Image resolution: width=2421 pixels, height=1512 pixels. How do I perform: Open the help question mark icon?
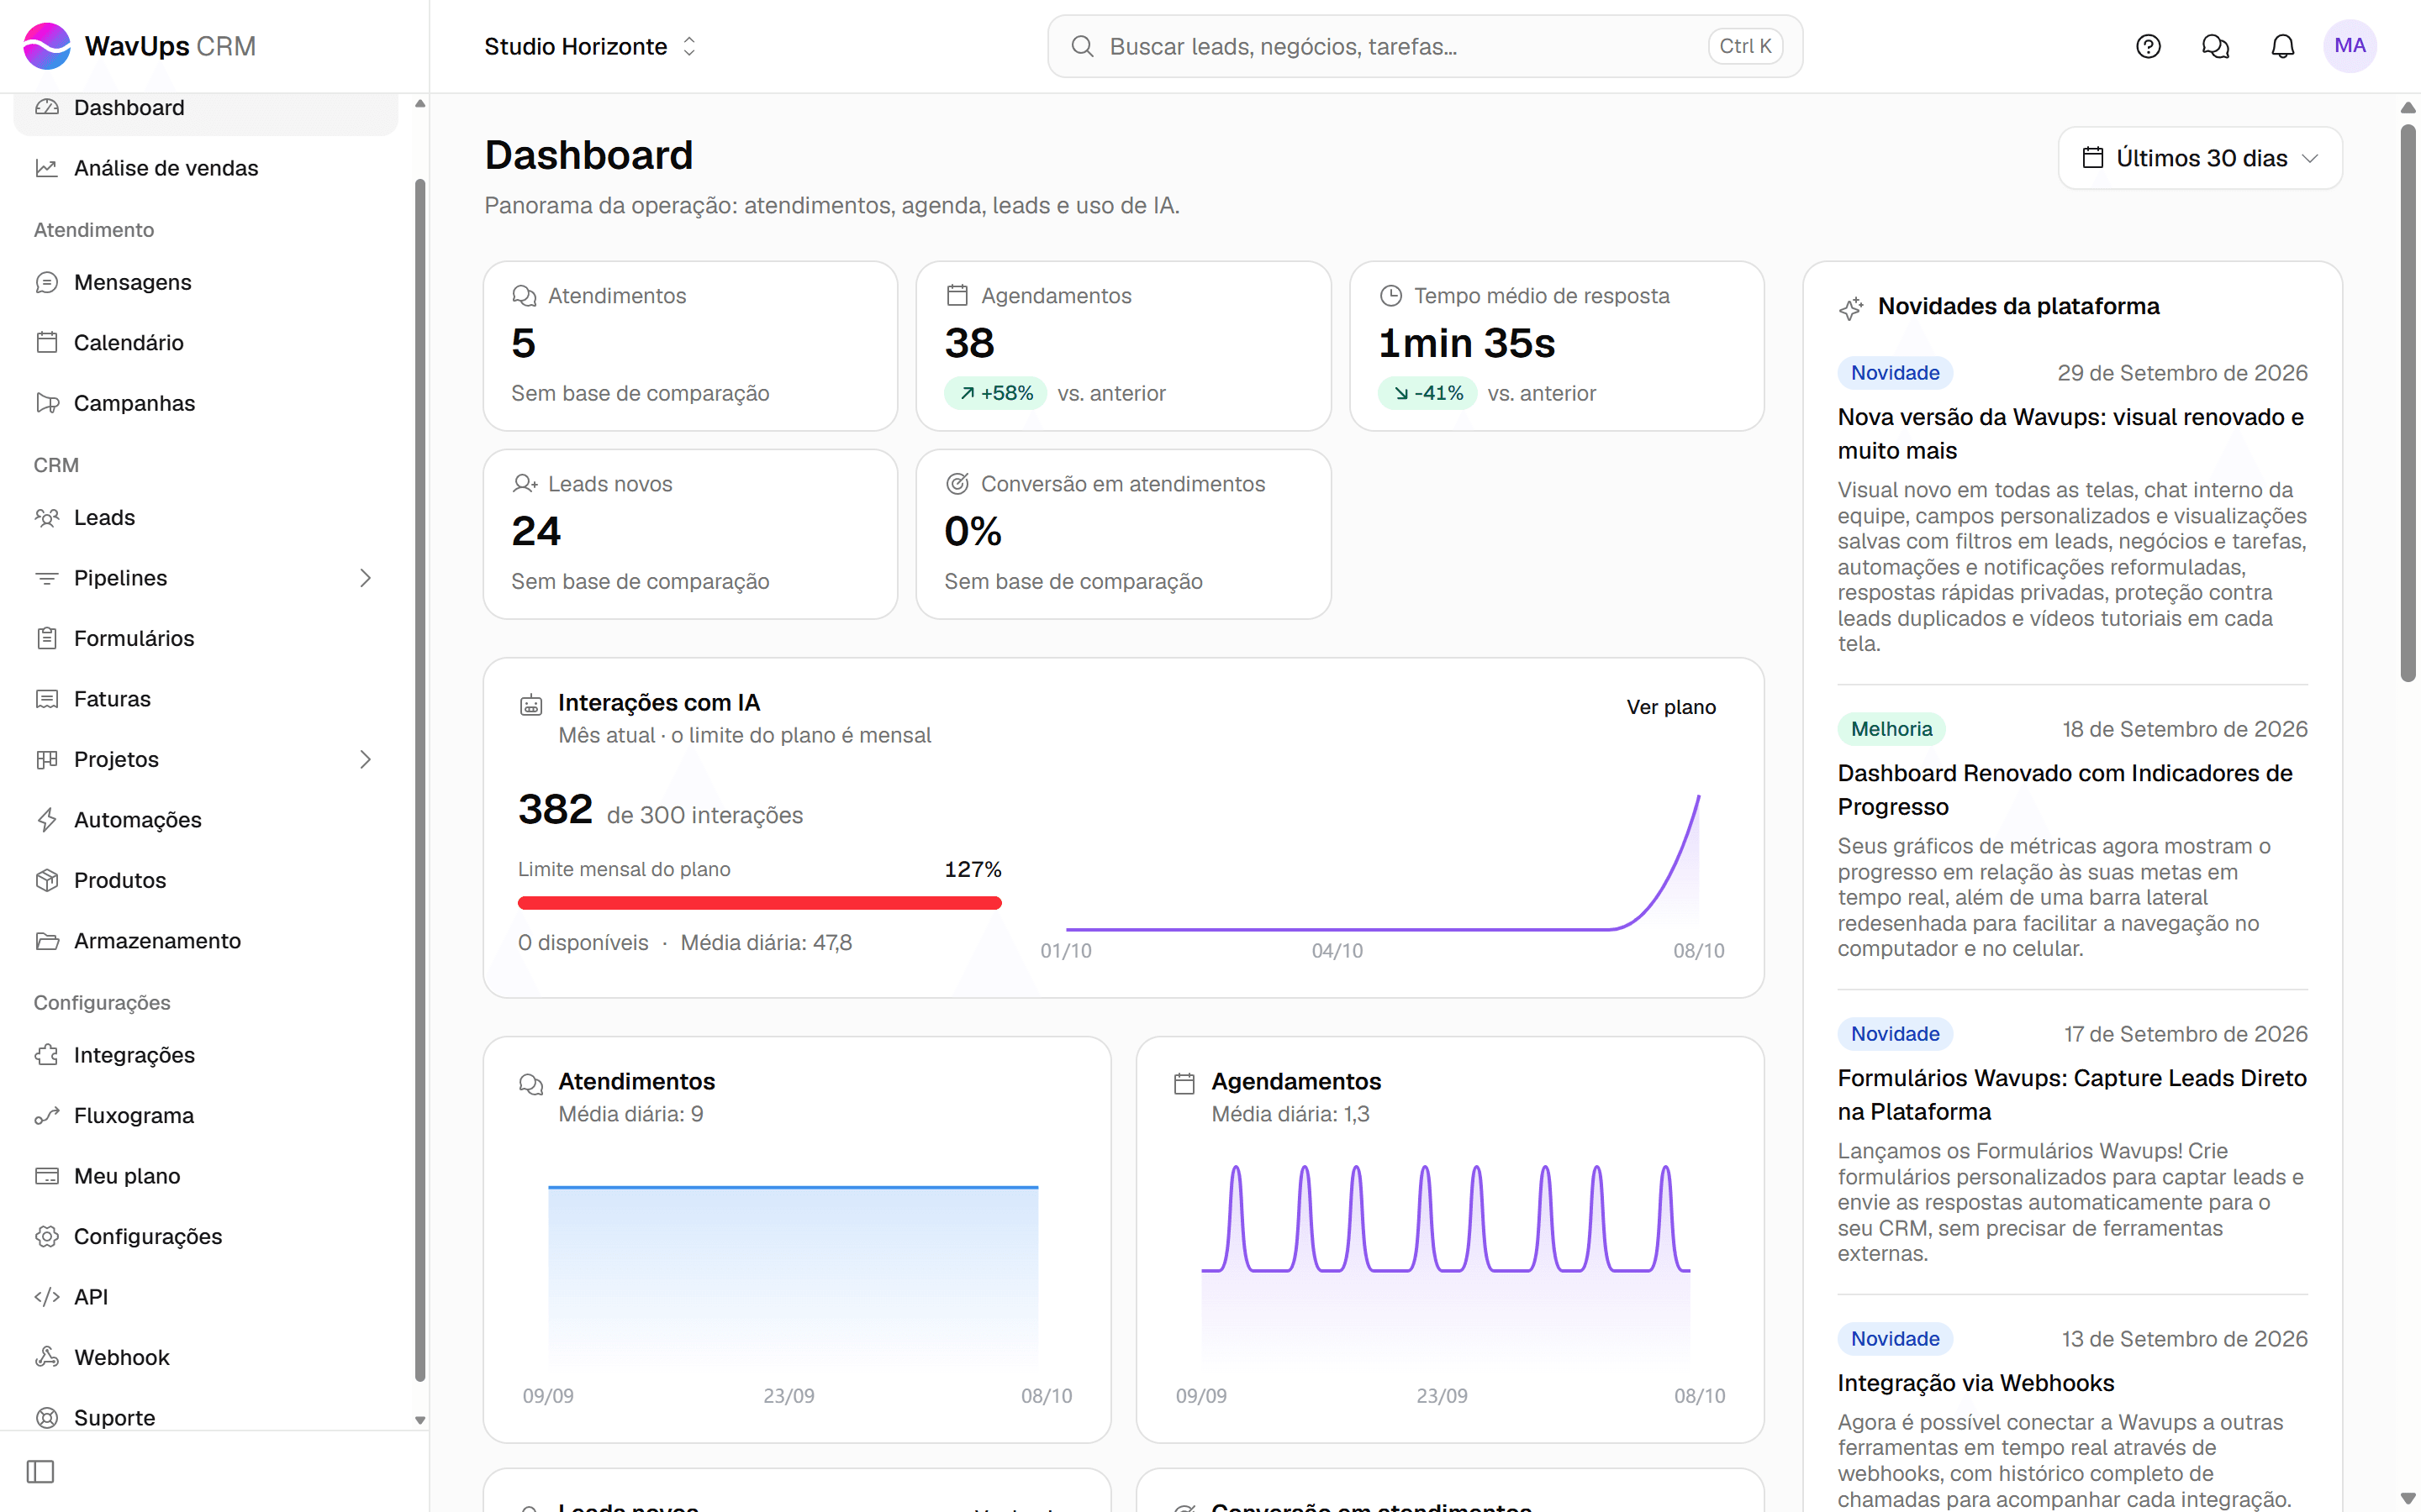coord(2148,46)
